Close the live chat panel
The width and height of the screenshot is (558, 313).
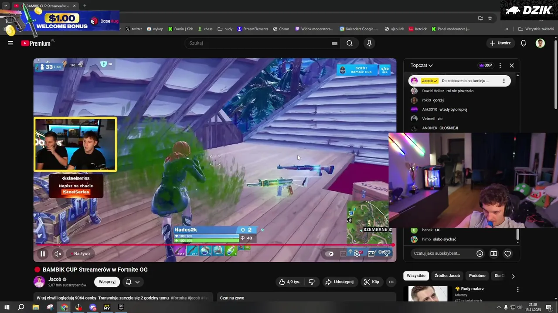click(x=512, y=65)
